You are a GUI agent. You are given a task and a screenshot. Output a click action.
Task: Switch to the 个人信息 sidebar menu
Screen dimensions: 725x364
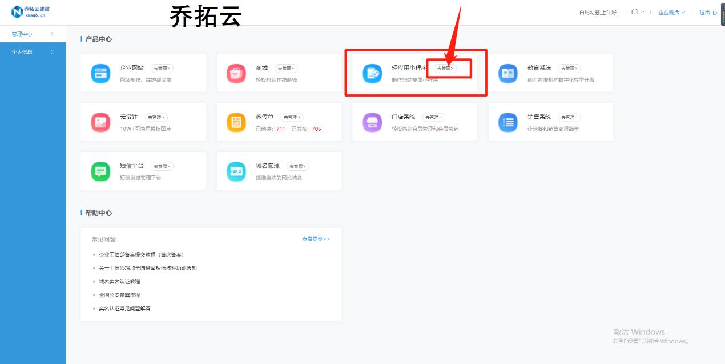click(x=23, y=51)
